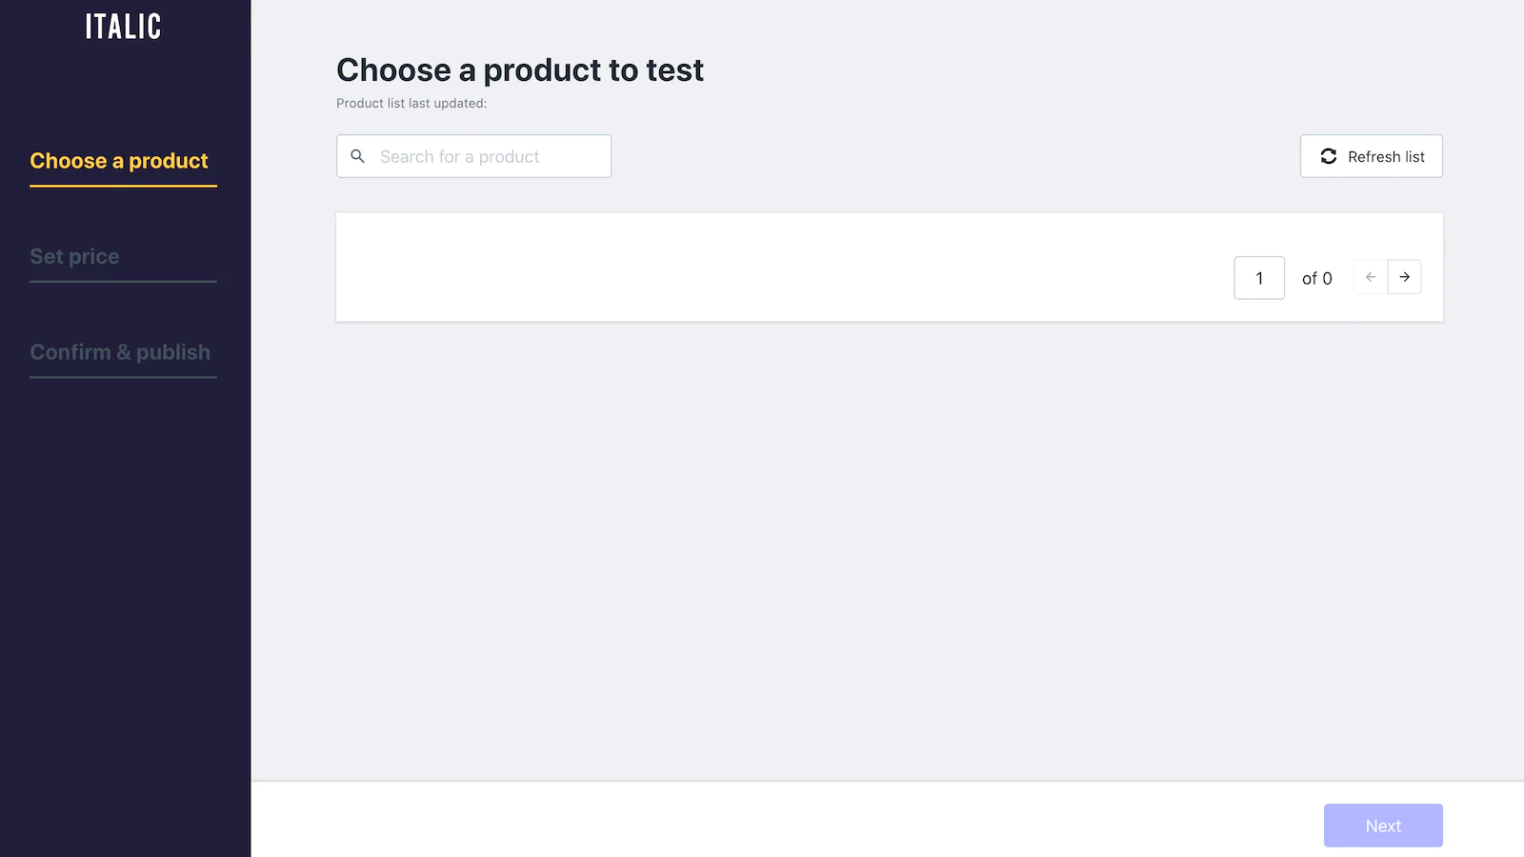Click the ITALIC logo in the sidebar
The image size is (1524, 857).
coord(123,27)
